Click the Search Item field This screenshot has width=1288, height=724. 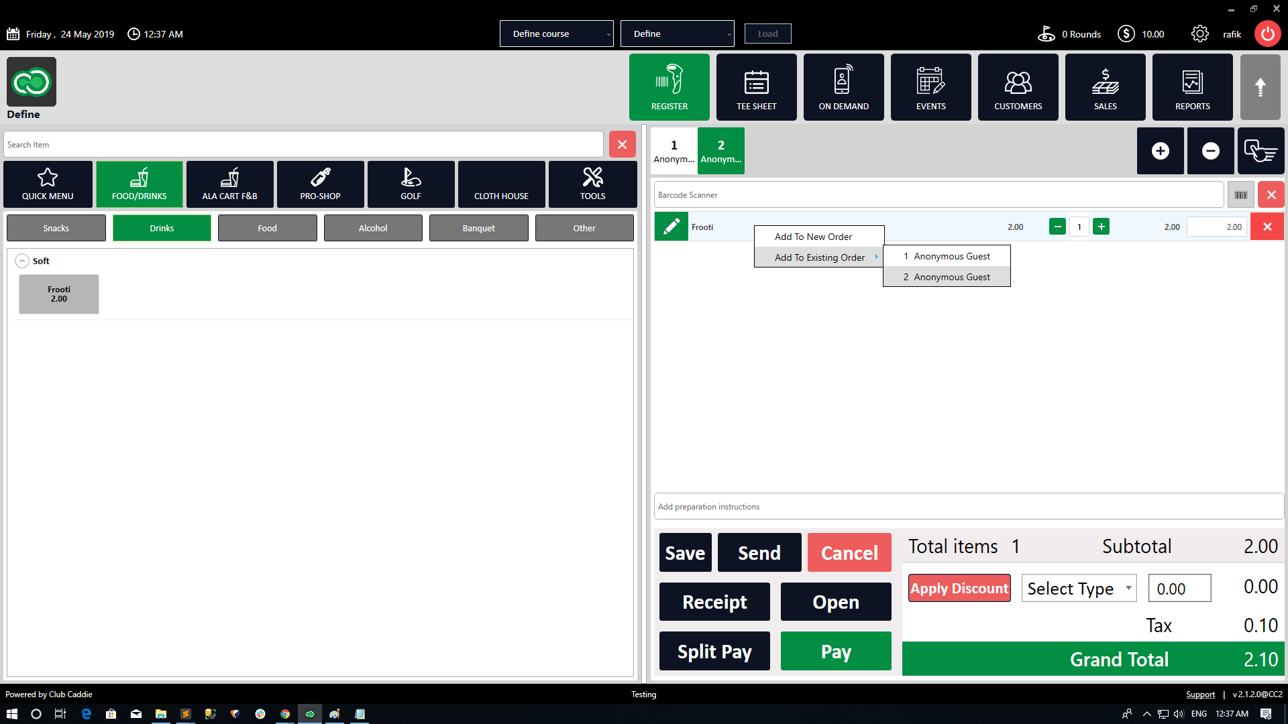(303, 145)
